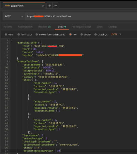Click the "步骤动作3" actions value
Screen dimensions: 137x154
coord(56,123)
